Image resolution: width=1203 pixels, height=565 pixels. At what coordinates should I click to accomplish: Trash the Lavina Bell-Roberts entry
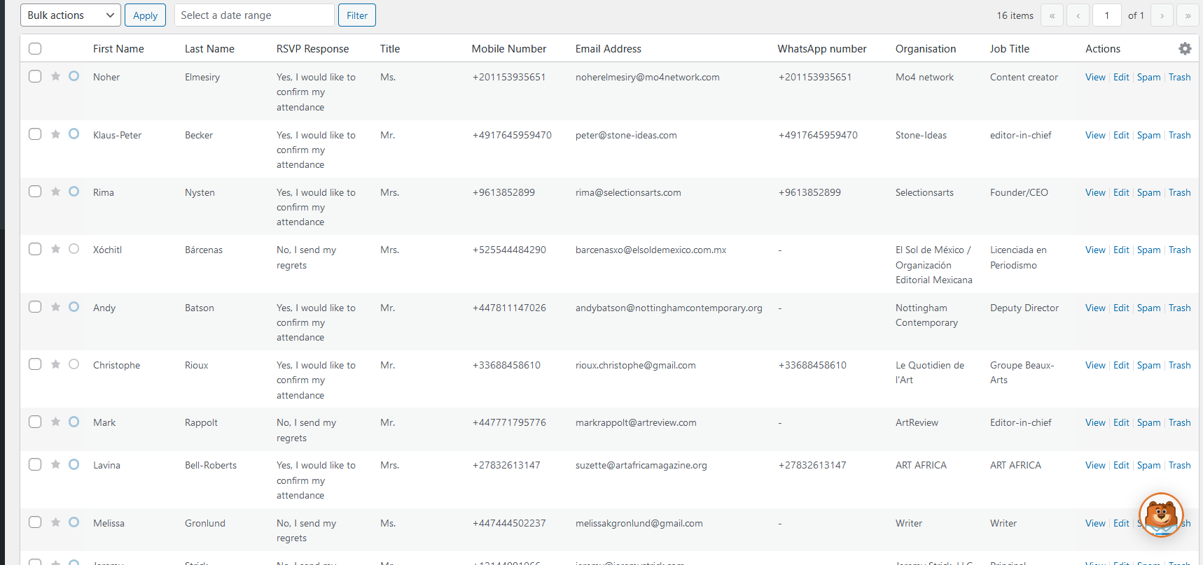[x=1179, y=465]
